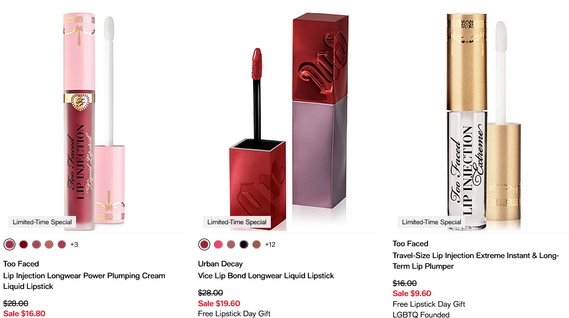Choose the brown nude Urban Decay swatch
This screenshot has height=318, width=569.
pos(257,244)
